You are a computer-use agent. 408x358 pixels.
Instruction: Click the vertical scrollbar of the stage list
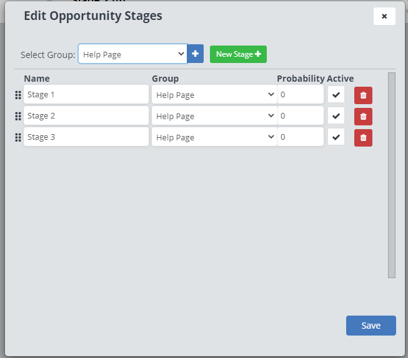tap(392, 175)
